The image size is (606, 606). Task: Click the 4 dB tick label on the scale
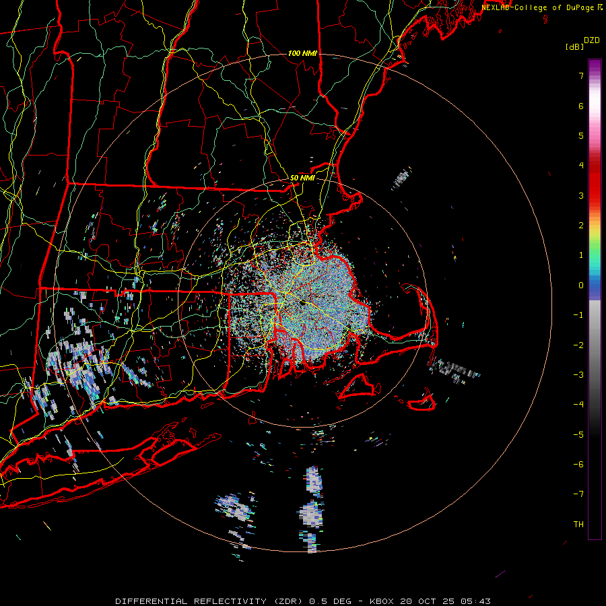pos(581,166)
